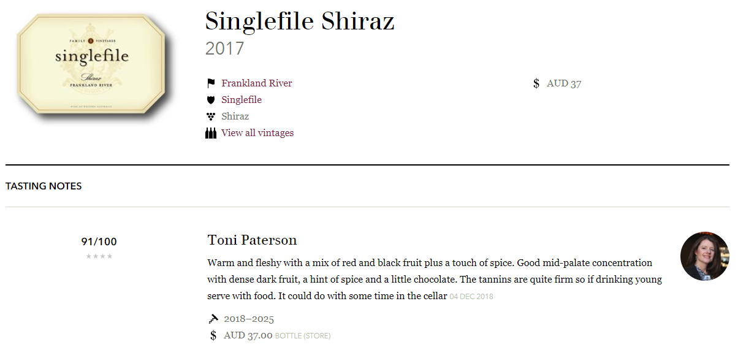Open the Singlefile producer link
Viewport: 746px width, 347px height.
click(x=242, y=100)
